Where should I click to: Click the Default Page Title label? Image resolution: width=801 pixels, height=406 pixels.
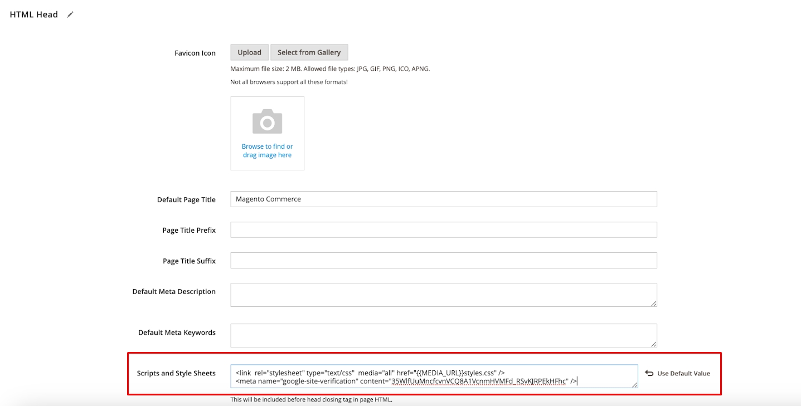pos(186,199)
